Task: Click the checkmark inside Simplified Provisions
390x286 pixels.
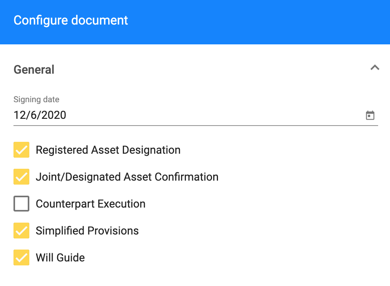Action: coord(21,231)
